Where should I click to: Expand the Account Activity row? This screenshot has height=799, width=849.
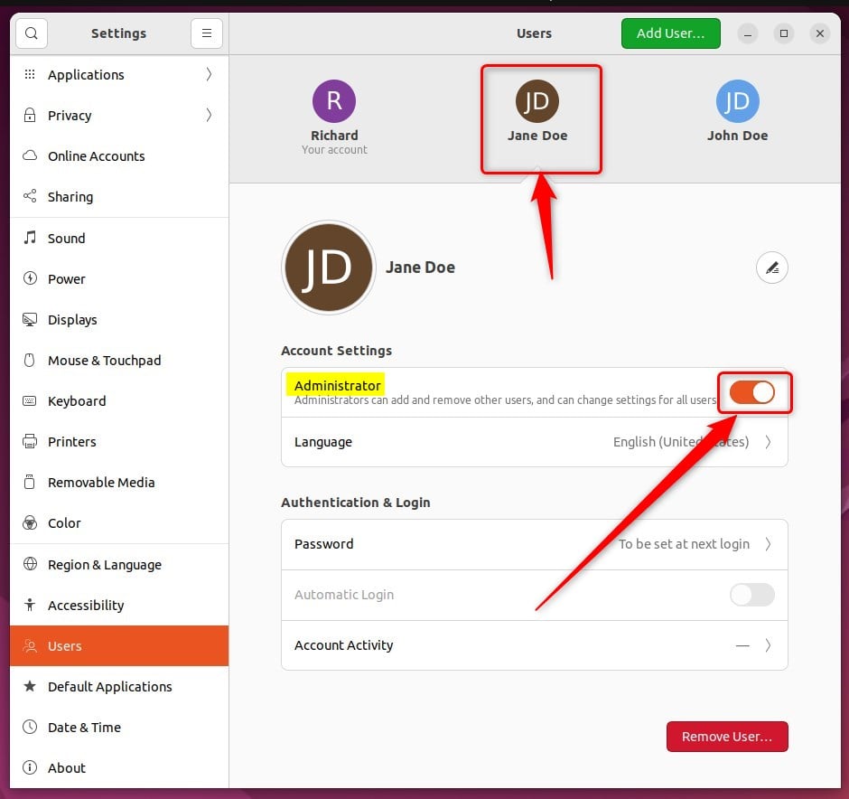click(534, 645)
